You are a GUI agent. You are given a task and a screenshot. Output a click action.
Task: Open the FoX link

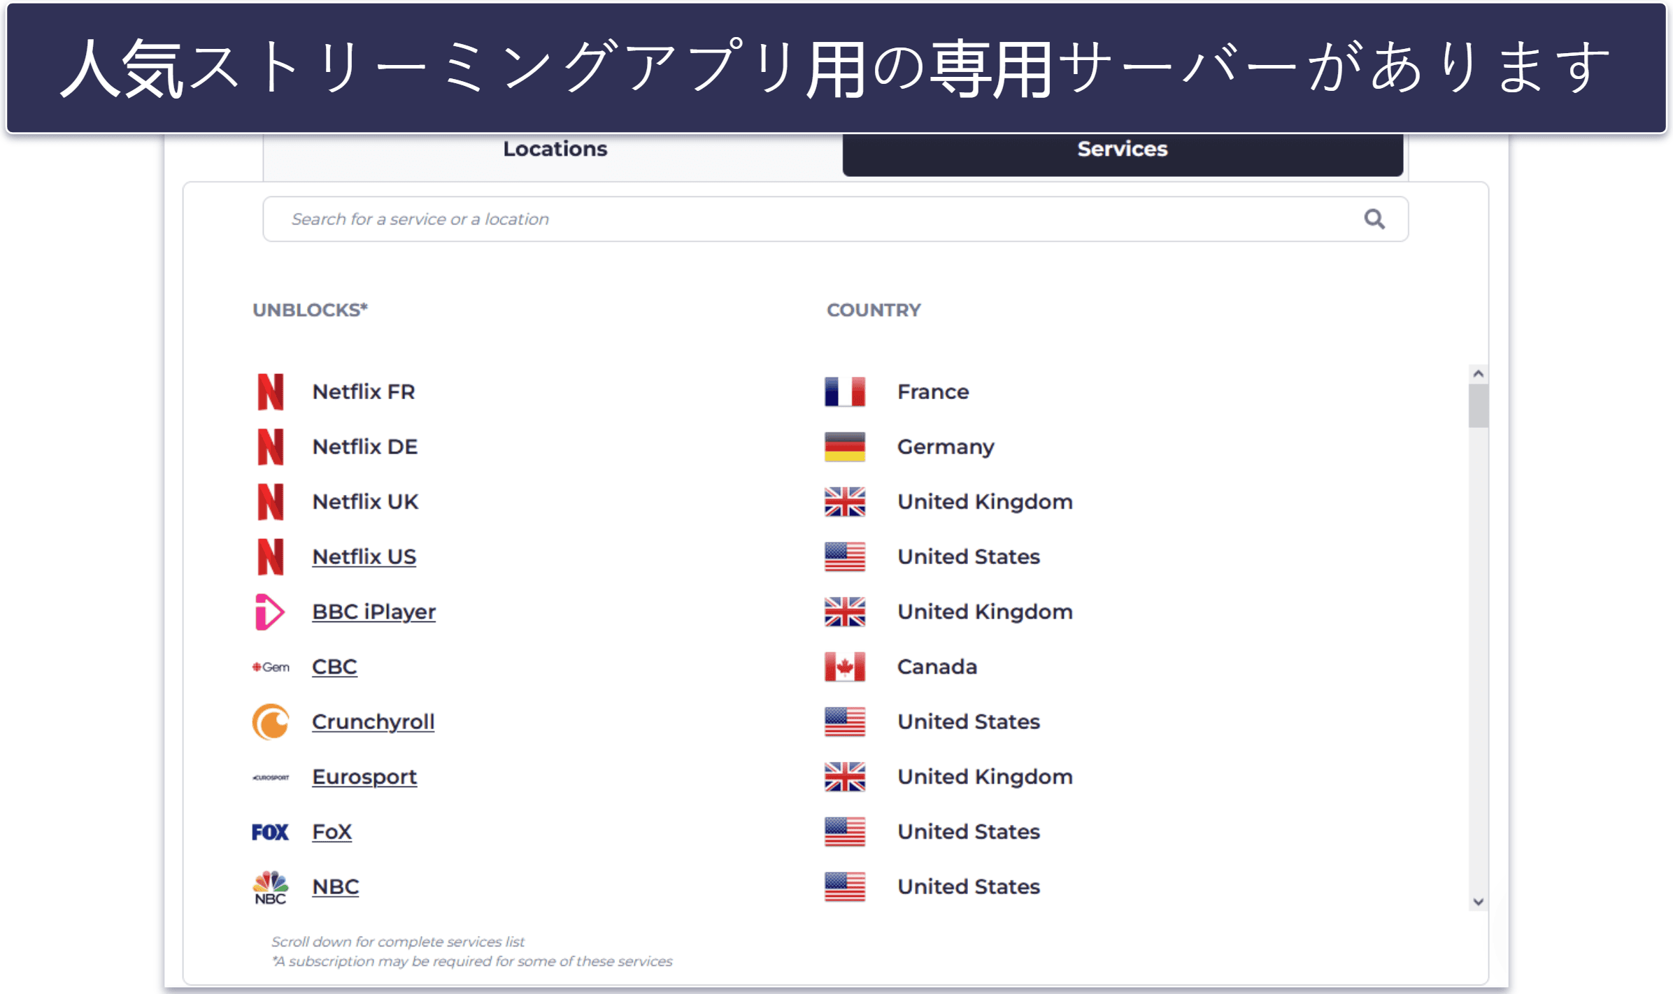(332, 832)
